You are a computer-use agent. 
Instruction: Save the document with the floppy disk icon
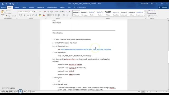coord(3,4)
